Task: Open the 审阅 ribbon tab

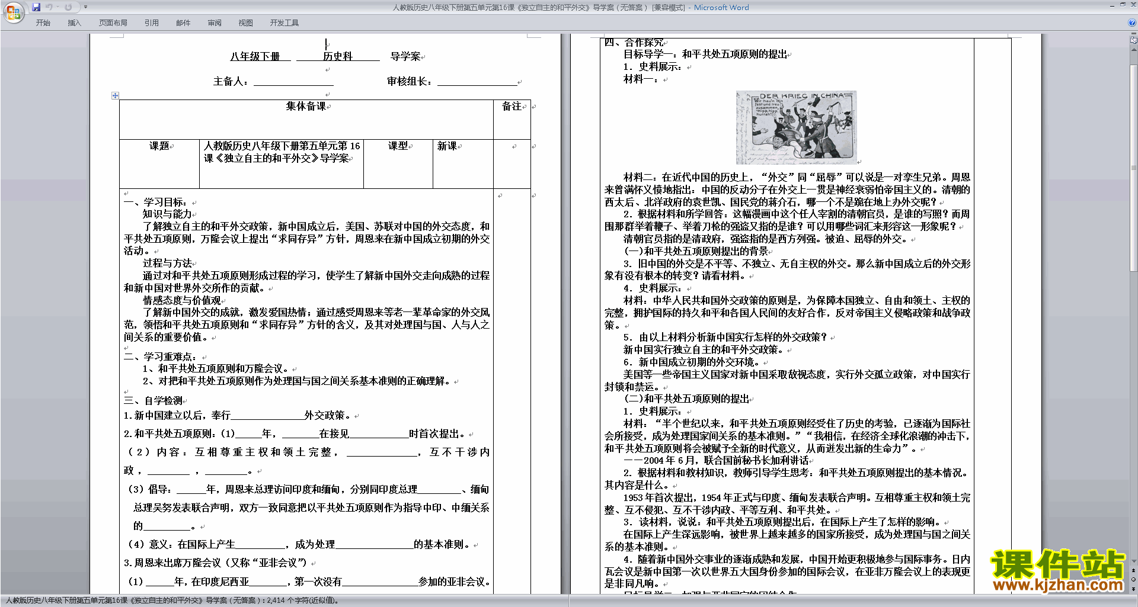Action: pos(215,23)
